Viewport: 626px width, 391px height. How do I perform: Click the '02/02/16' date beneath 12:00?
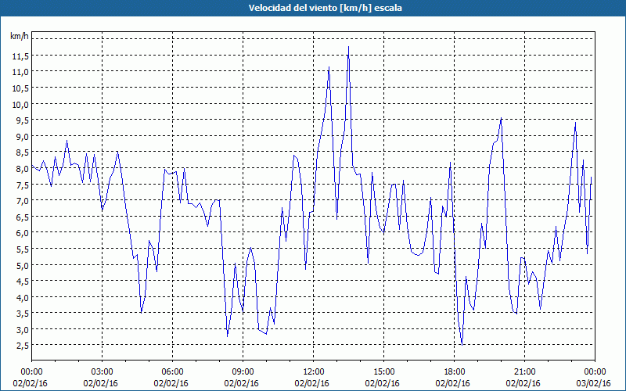311,383
